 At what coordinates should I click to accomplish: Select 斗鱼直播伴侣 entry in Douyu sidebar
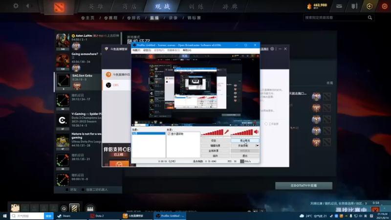coord(116,75)
